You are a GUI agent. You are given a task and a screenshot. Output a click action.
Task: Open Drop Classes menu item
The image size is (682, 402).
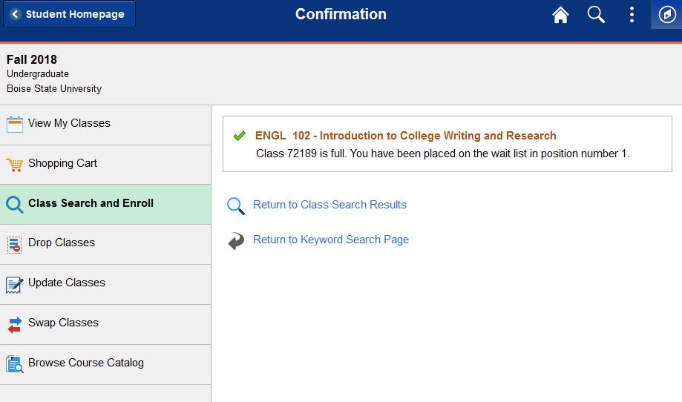(x=105, y=244)
